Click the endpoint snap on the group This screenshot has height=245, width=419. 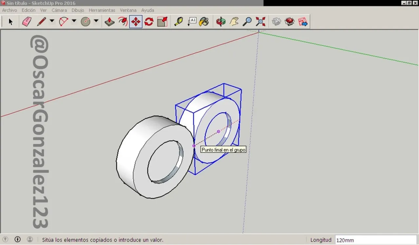coord(194,146)
